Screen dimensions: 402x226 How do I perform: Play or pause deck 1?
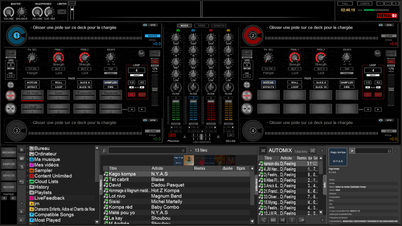(11, 108)
